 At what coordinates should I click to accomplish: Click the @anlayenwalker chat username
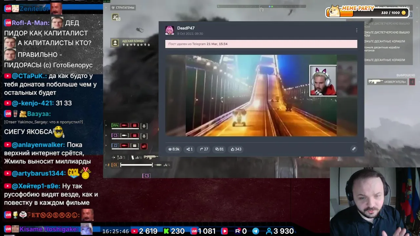tap(38, 145)
